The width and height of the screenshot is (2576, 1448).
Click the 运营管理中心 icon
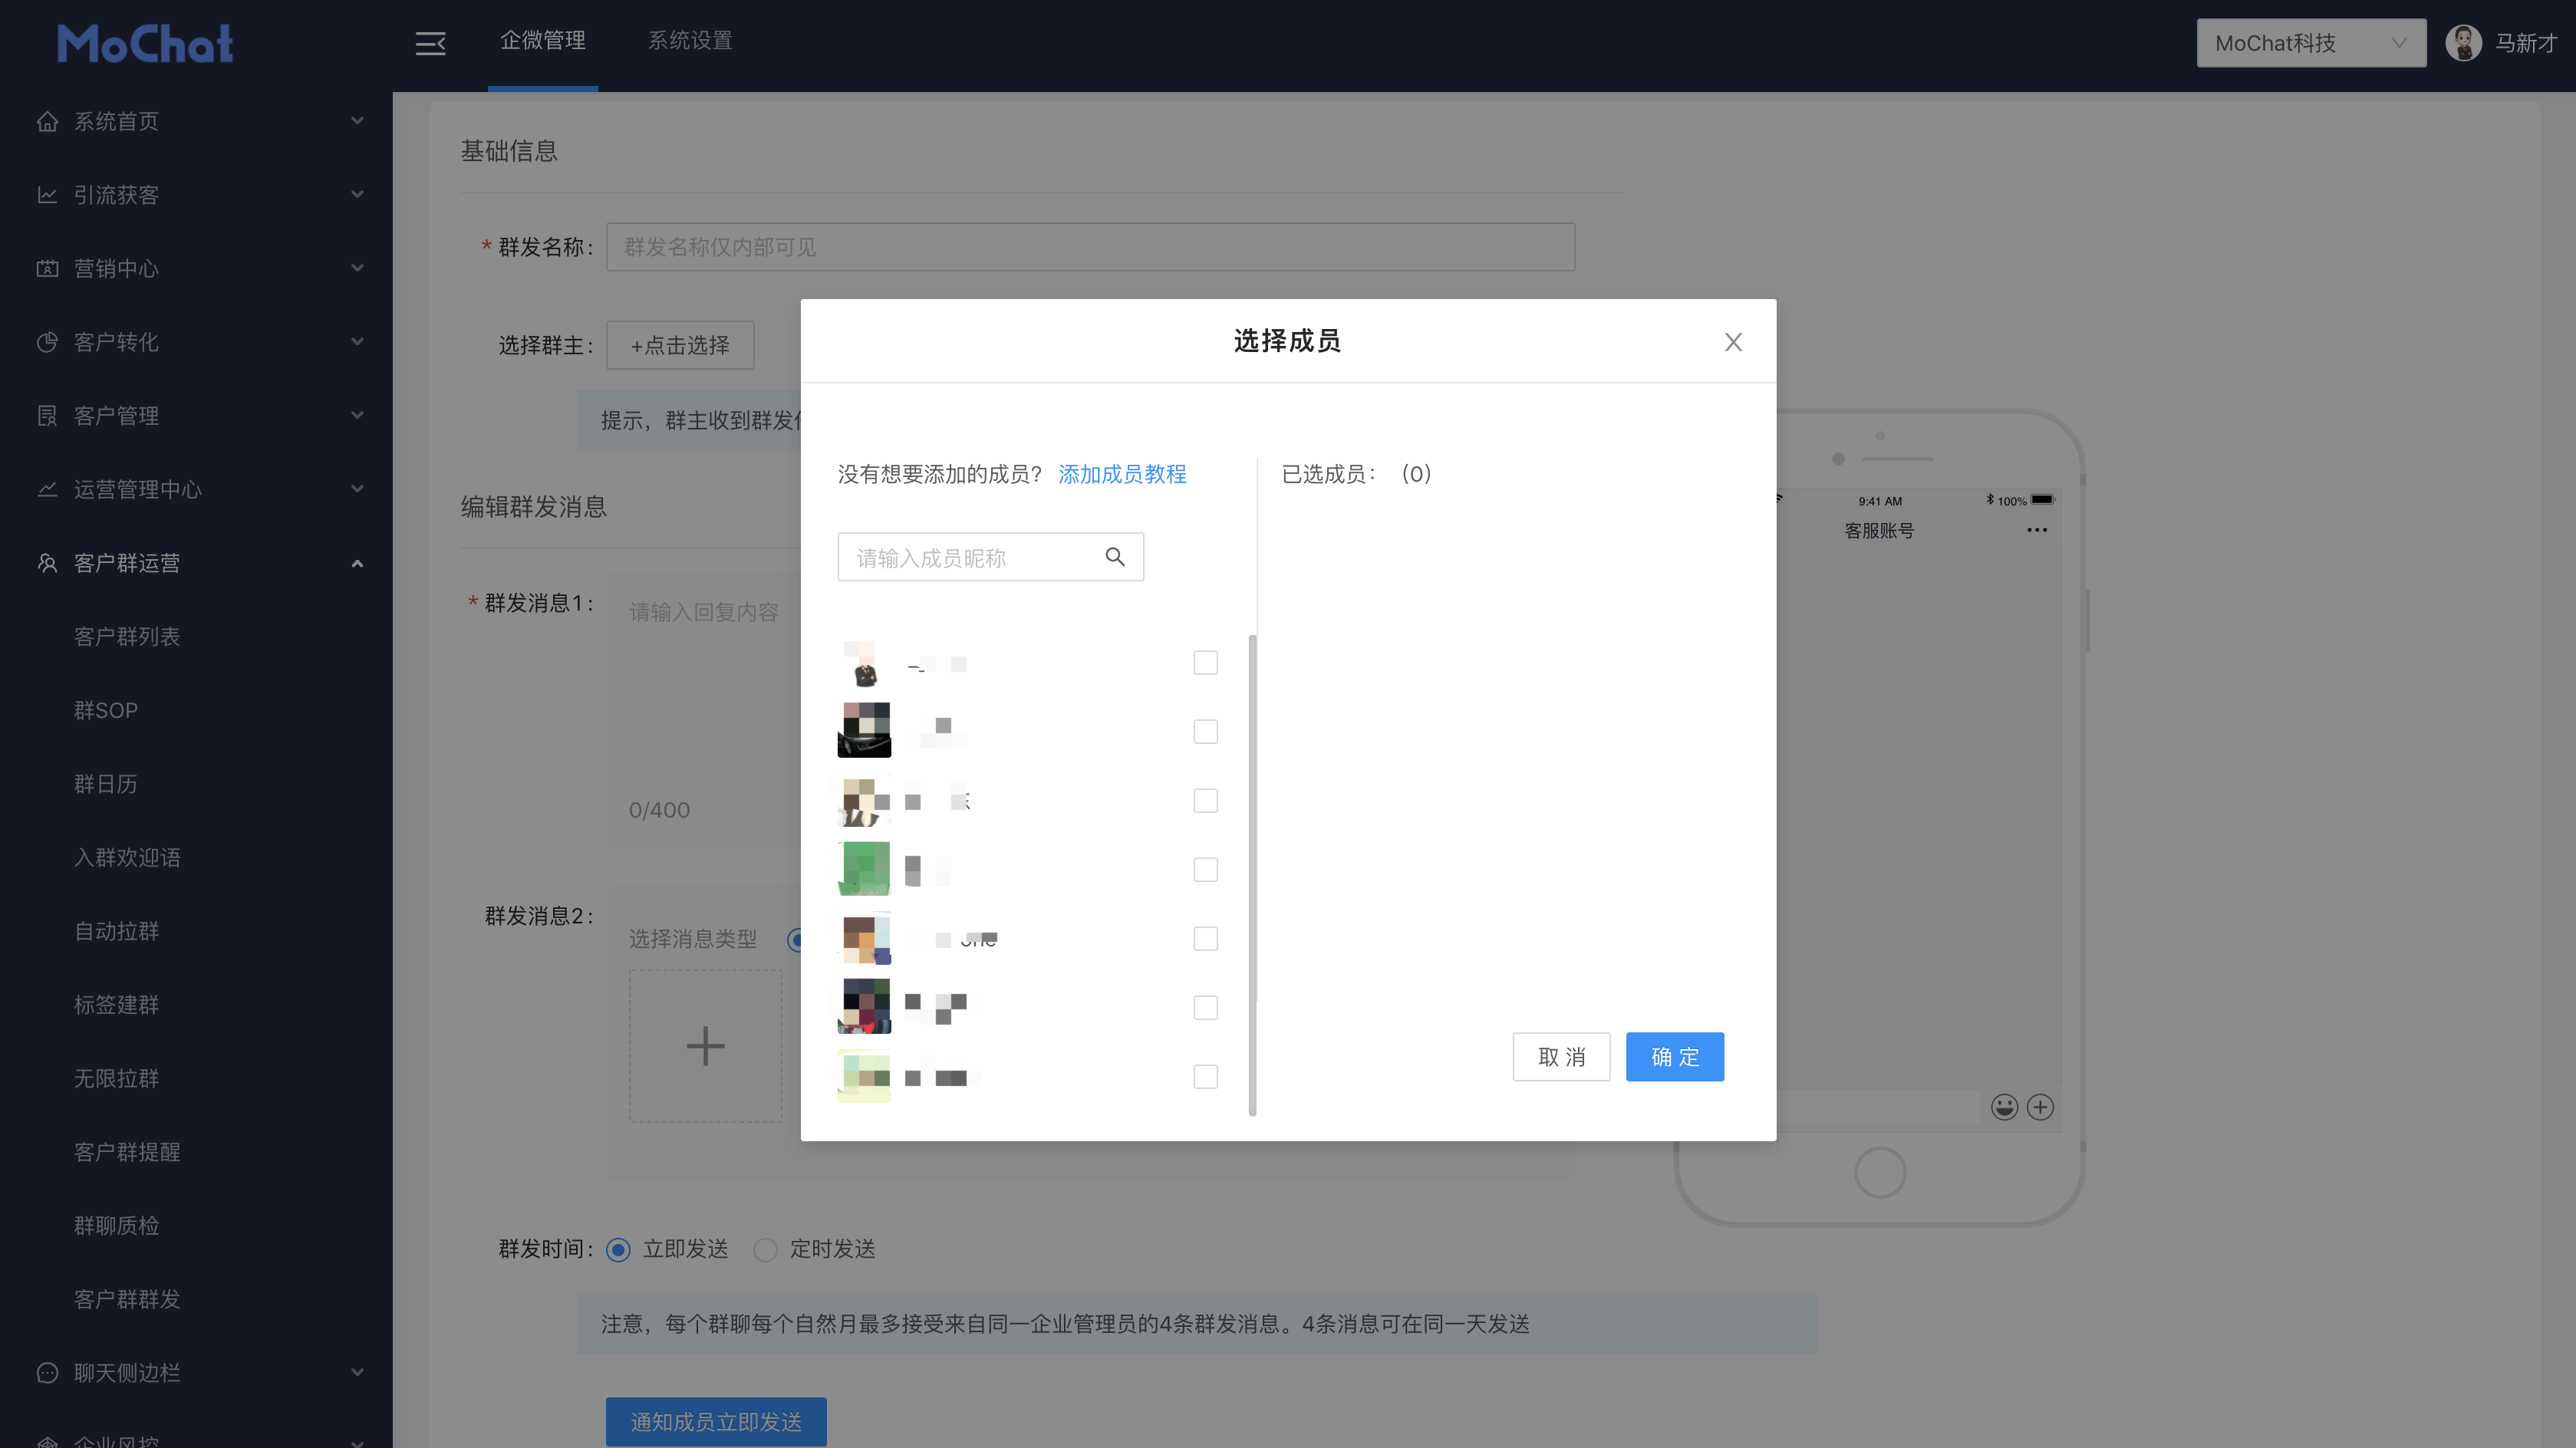(47, 489)
